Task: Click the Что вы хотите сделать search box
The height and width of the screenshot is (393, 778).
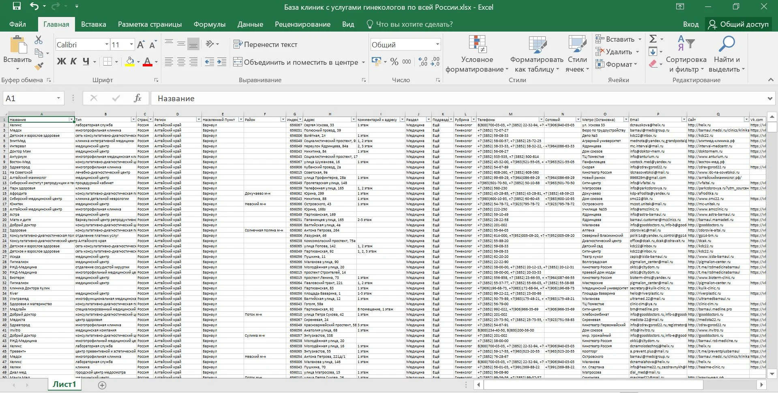Action: coord(409,24)
